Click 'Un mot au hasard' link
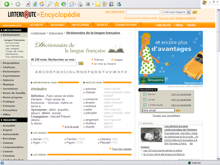This screenshot has width=220, height=165. coord(104,64)
